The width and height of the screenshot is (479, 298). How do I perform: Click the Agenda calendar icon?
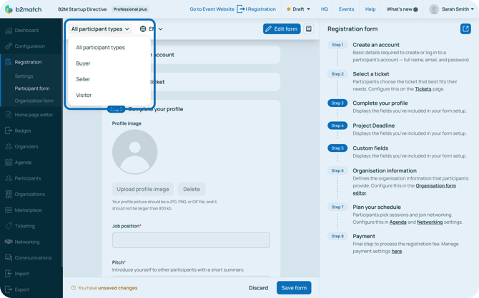(9, 163)
